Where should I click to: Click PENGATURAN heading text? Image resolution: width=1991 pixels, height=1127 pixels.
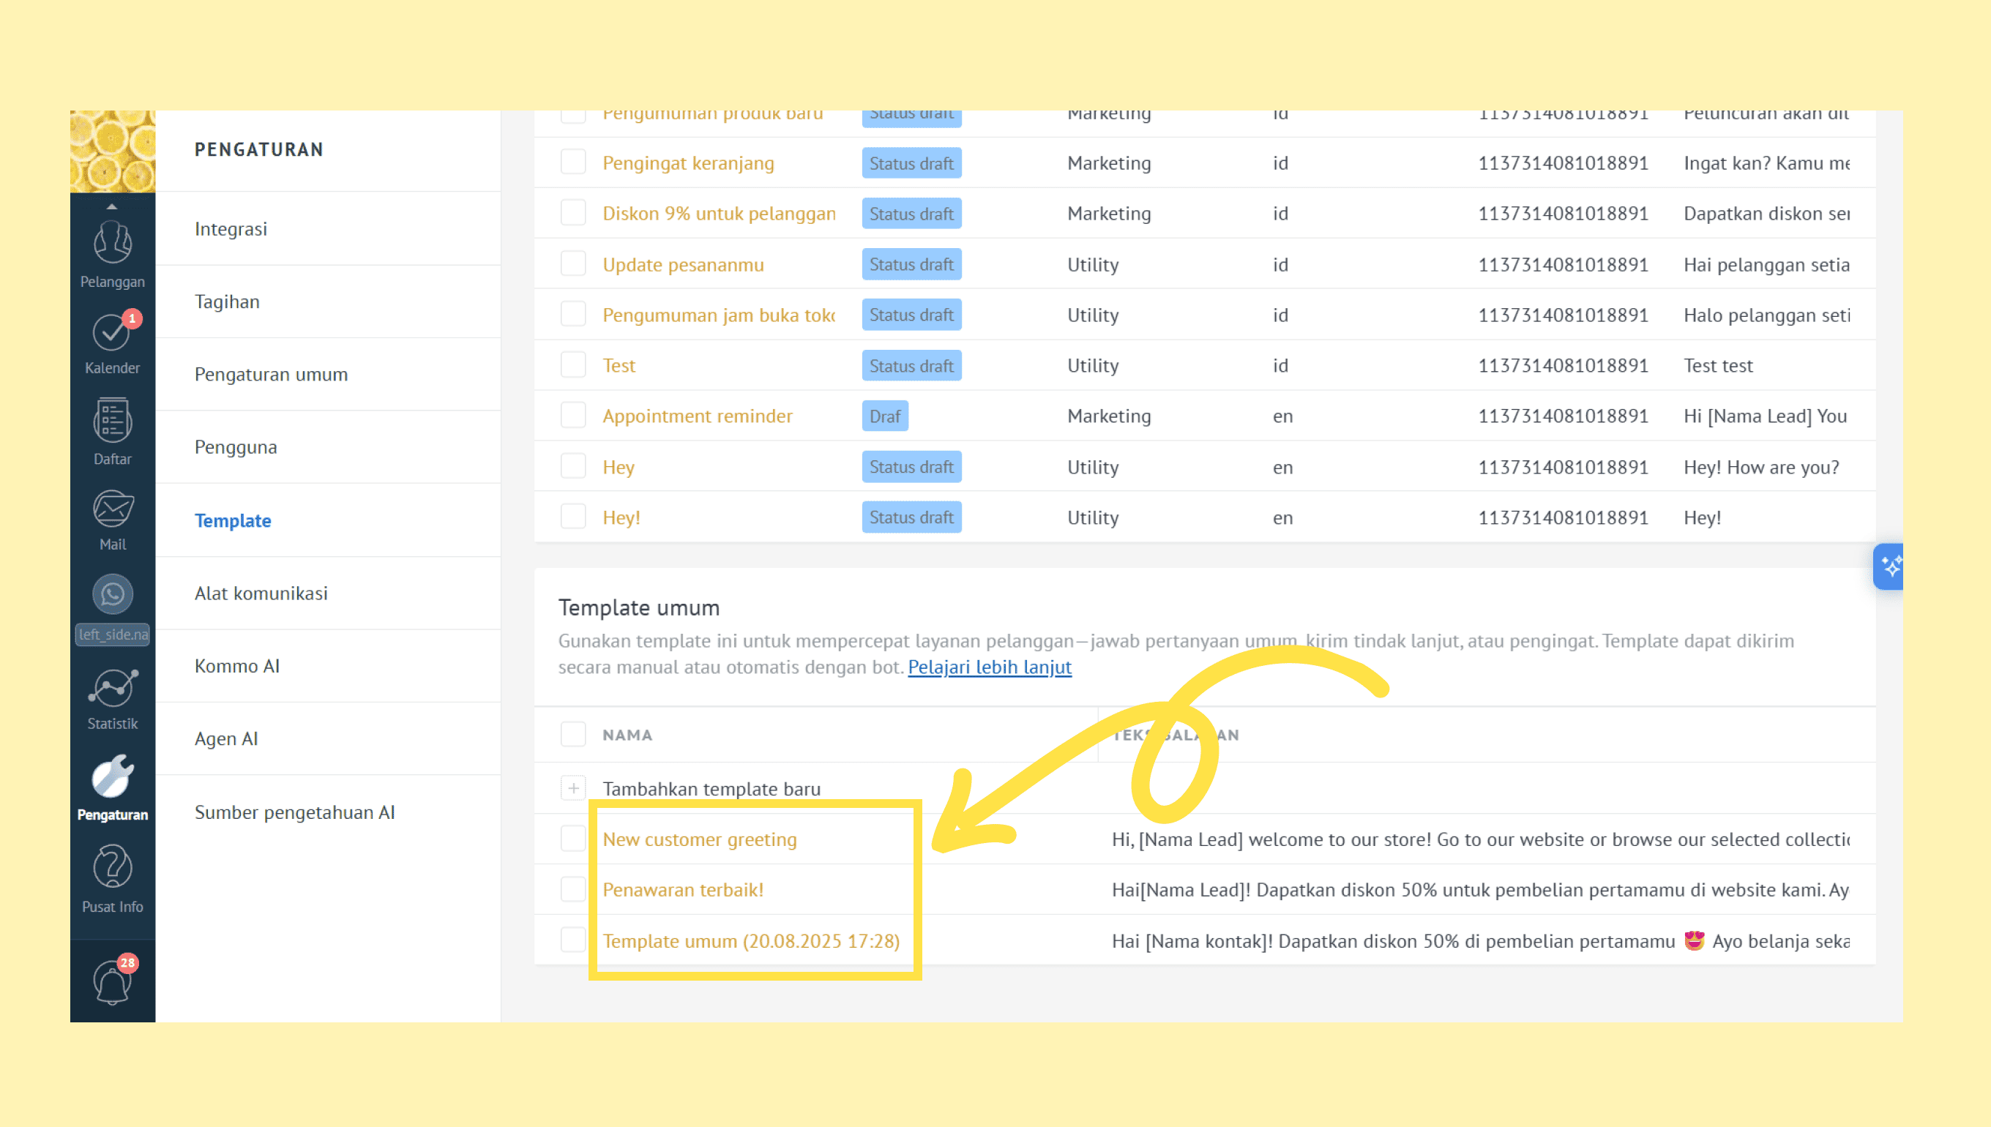click(x=258, y=149)
